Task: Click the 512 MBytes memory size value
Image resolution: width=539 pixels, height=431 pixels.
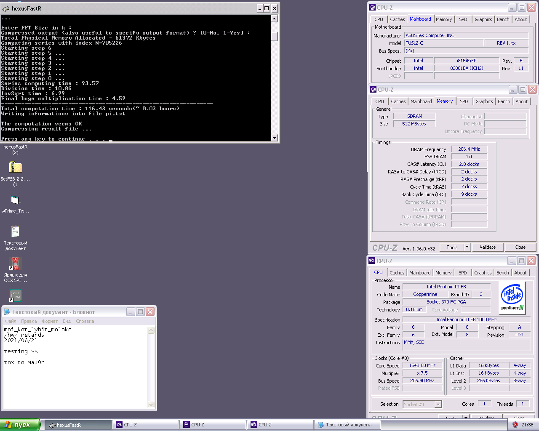Action: [414, 124]
